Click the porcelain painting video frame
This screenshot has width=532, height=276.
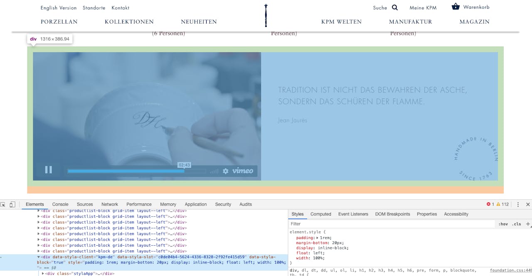click(147, 116)
